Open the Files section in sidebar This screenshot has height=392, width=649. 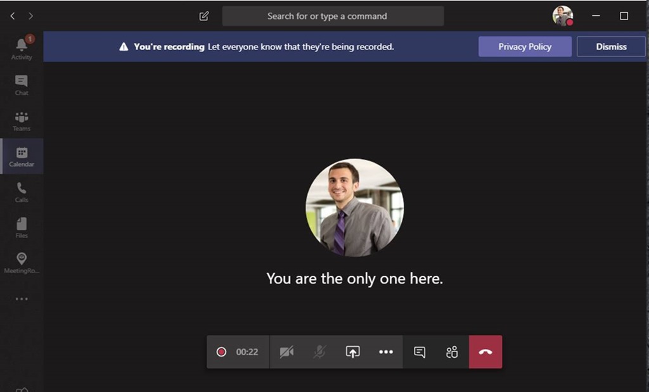pos(22,228)
